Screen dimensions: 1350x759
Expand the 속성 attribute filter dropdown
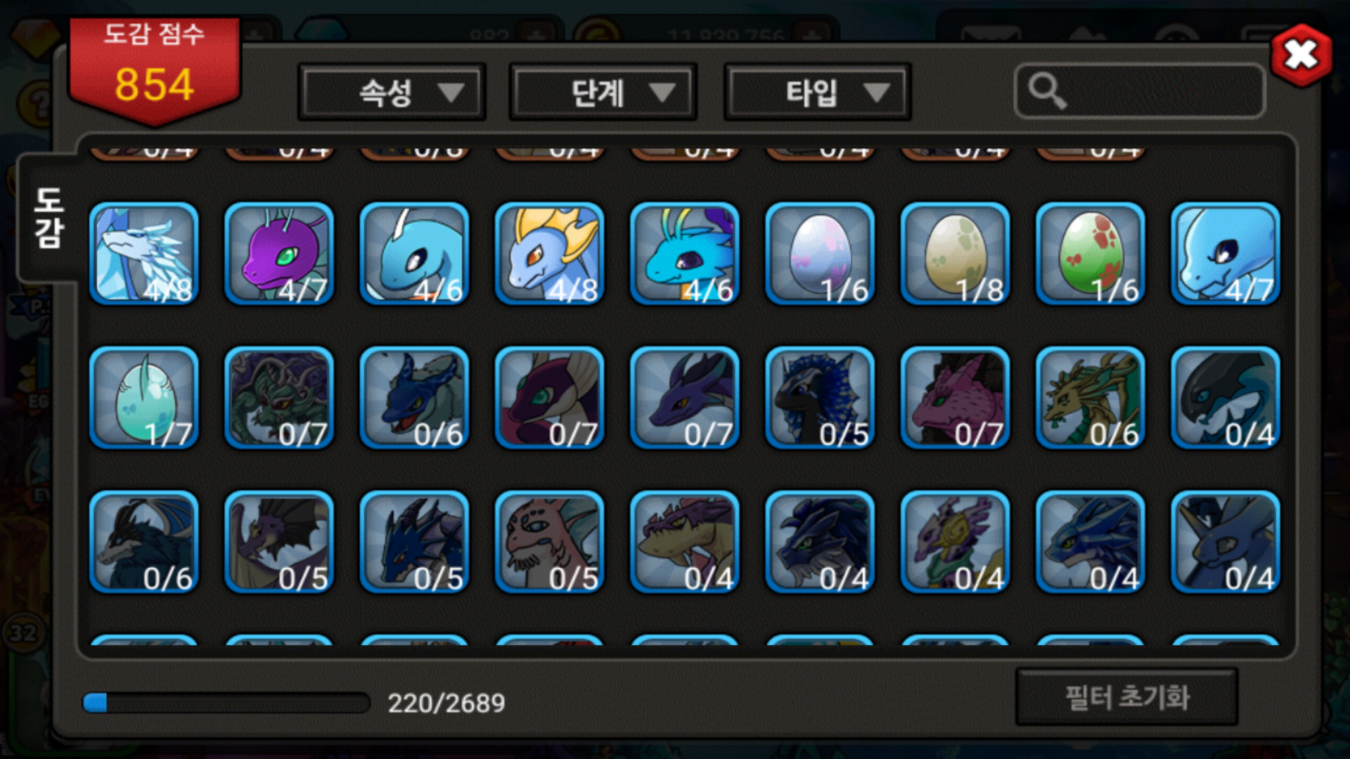click(392, 92)
